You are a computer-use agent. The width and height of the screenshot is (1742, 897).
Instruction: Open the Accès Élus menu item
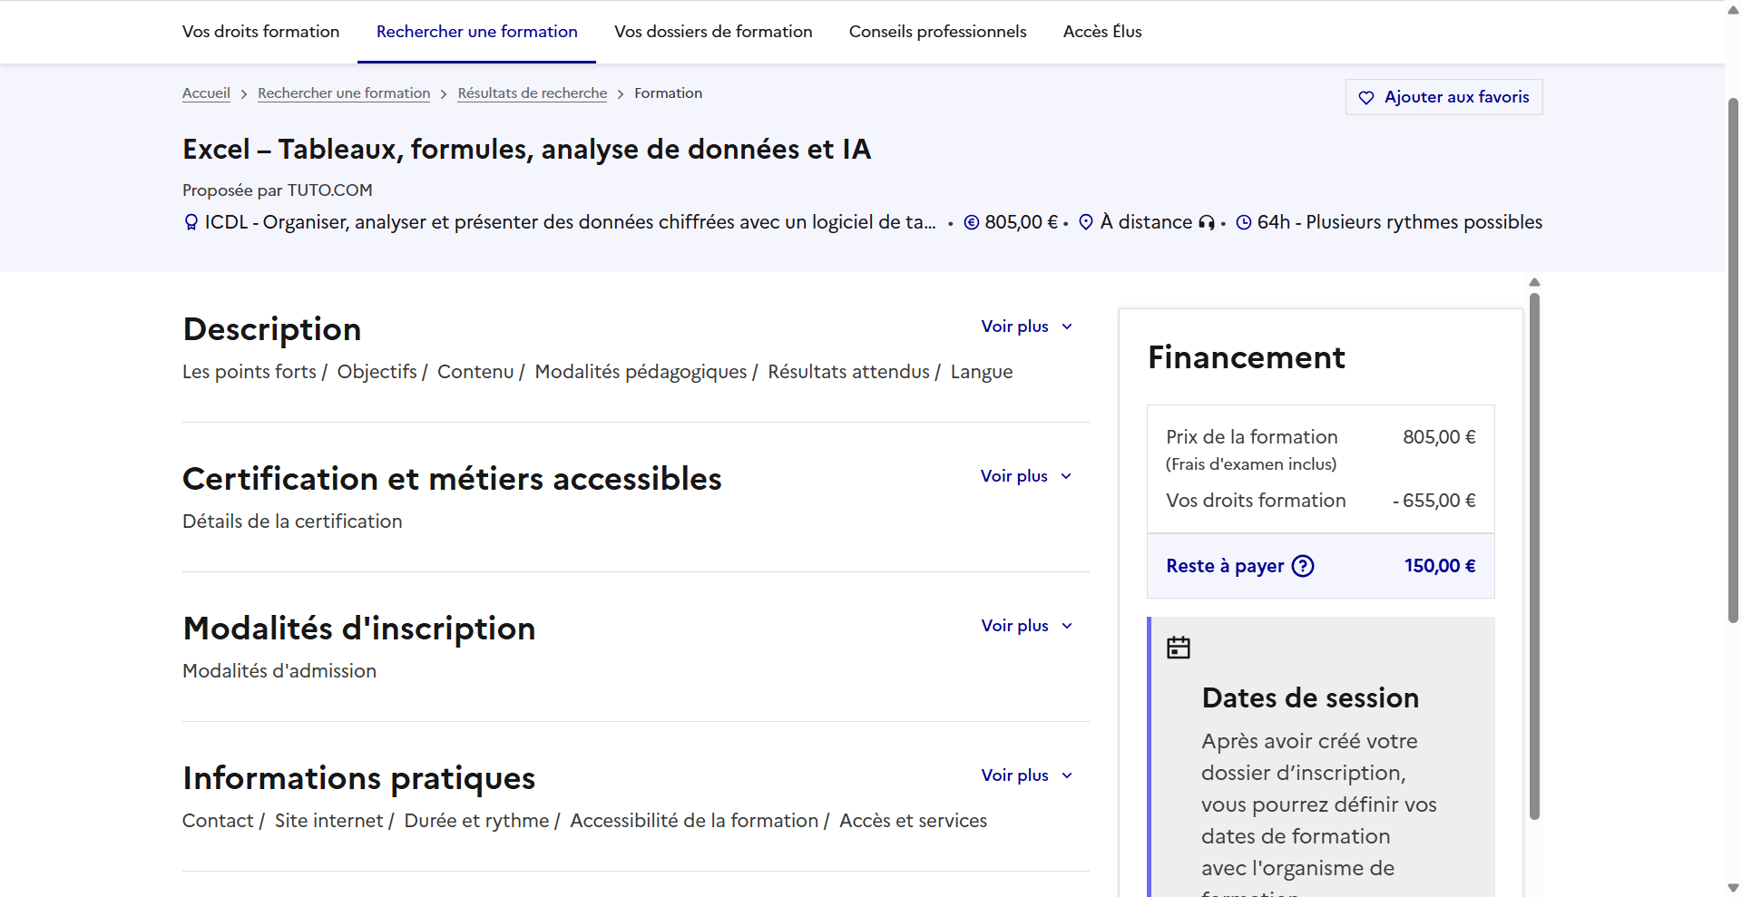[1102, 32]
